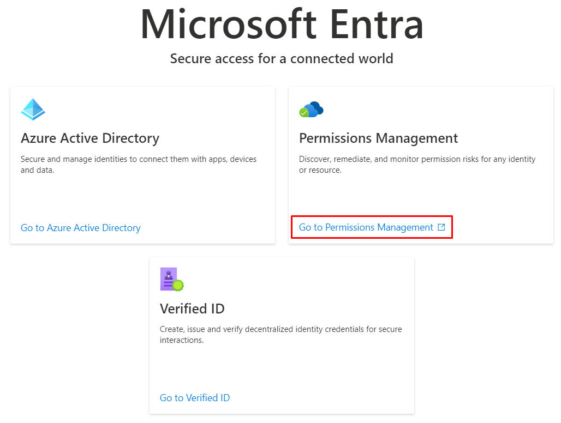Viewport: 561px width, 423px height.
Task: Click the Permissions Management cloud icon
Action: (312, 110)
